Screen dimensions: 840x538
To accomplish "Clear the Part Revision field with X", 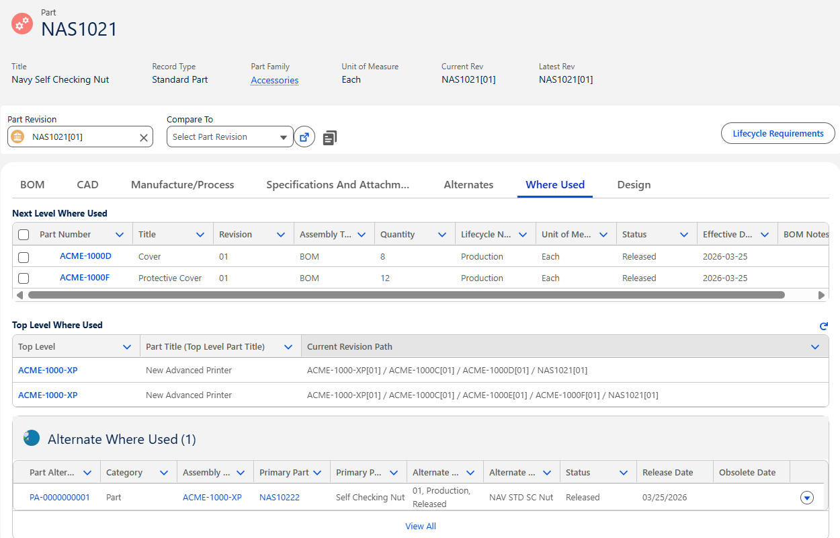I will coord(143,137).
